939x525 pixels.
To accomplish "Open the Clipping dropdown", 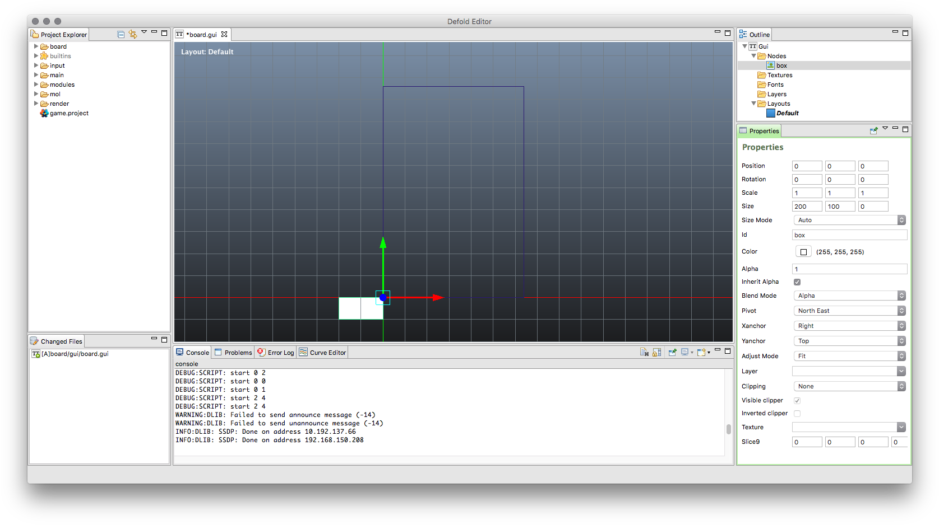I will click(850, 386).
